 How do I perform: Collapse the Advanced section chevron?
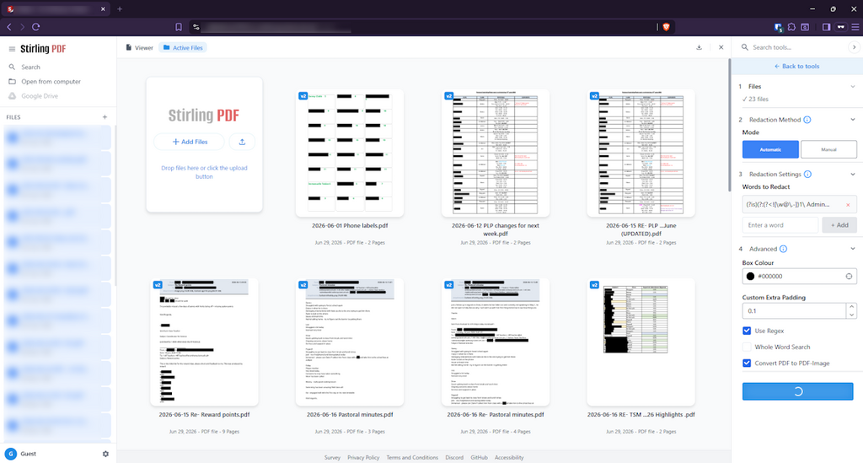[853, 249]
